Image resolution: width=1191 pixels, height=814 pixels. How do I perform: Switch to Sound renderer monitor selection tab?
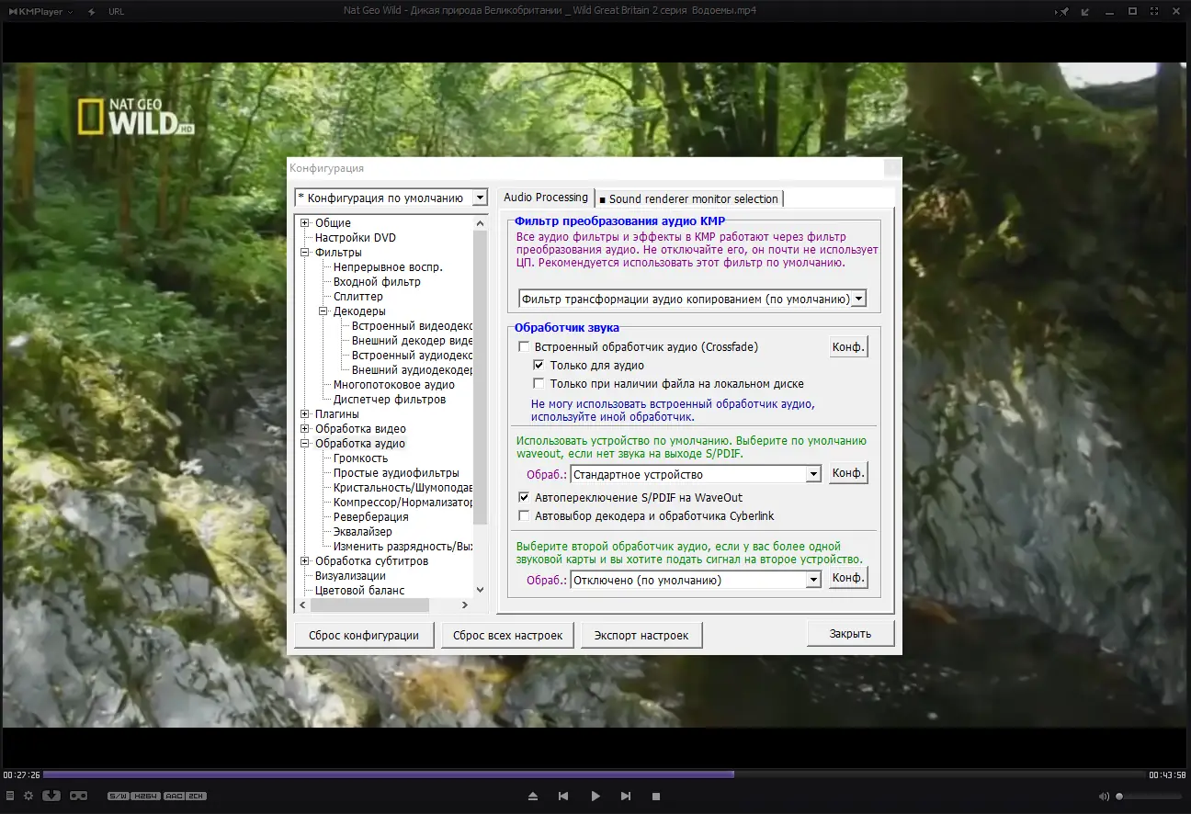(x=689, y=198)
